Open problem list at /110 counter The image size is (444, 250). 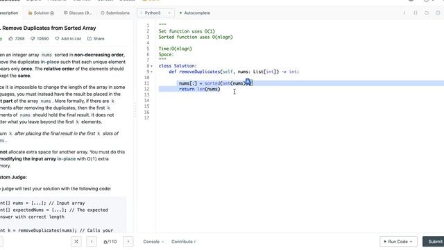(x=110, y=242)
